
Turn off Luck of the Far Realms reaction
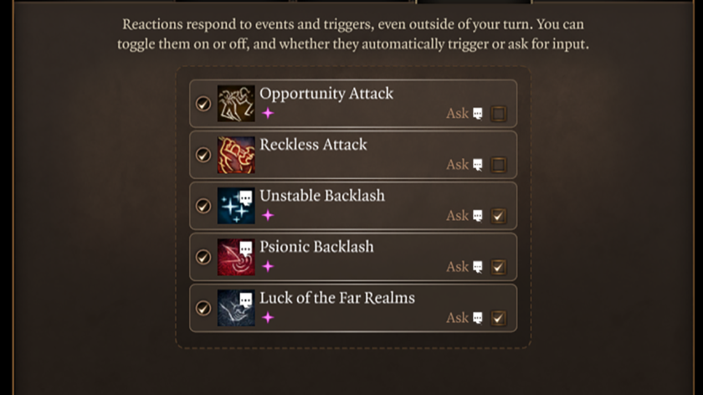coord(203,308)
